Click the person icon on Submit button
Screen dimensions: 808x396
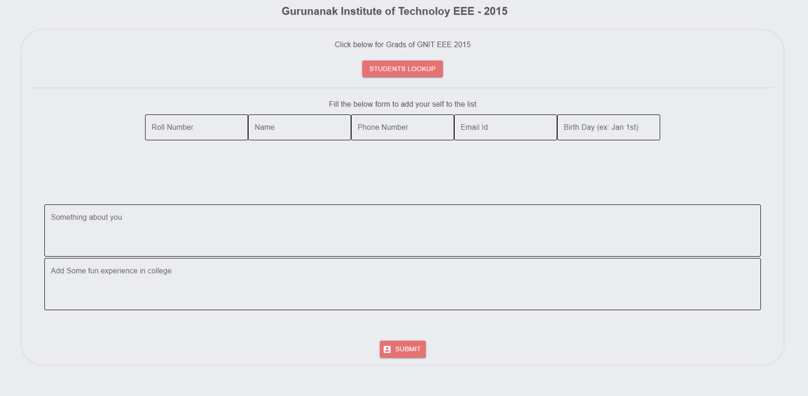[387, 349]
